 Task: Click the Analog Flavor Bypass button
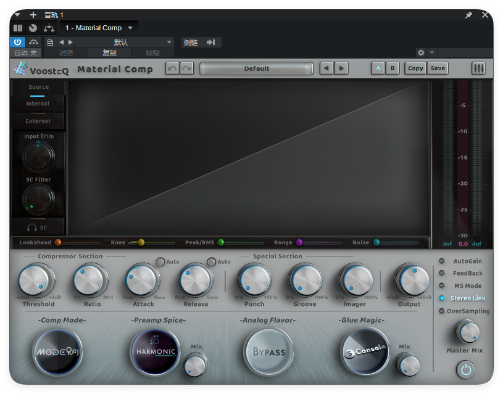(268, 352)
